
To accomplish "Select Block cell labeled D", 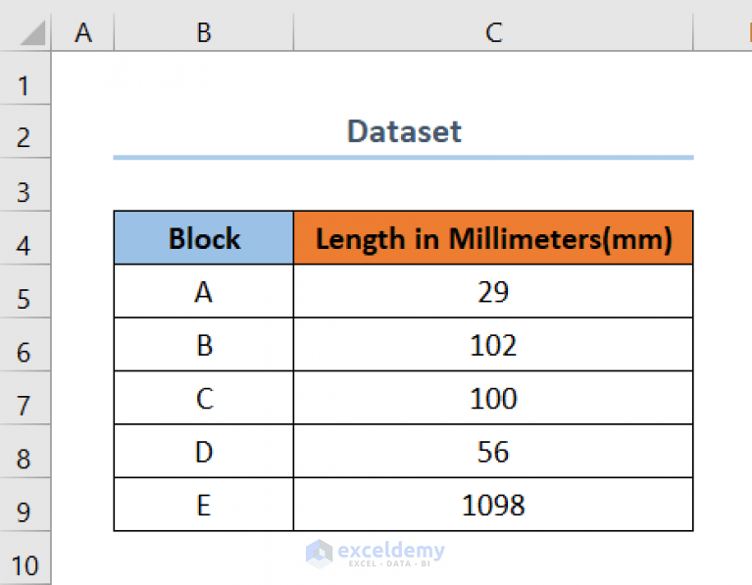I will coord(204,452).
